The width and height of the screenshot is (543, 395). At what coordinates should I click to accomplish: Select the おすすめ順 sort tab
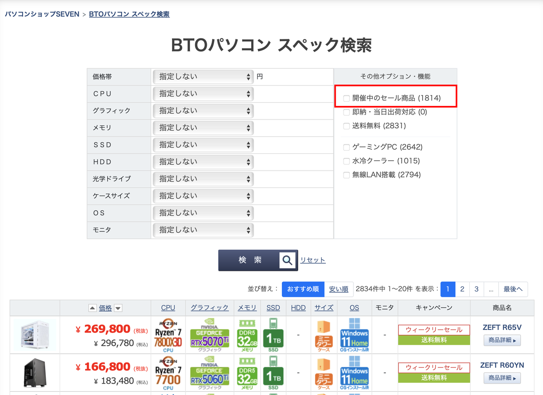[303, 289]
